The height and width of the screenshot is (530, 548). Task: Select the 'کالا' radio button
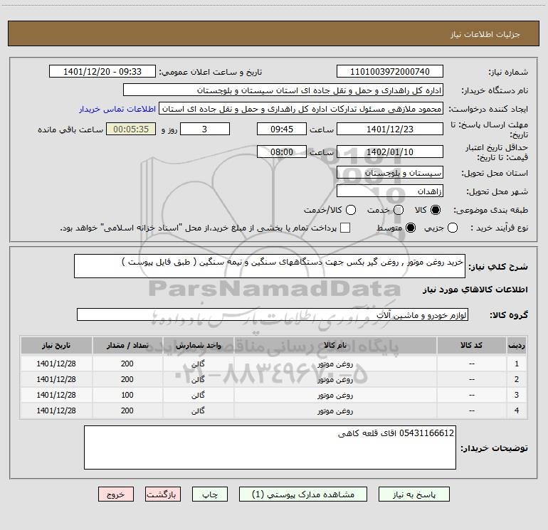point(436,210)
